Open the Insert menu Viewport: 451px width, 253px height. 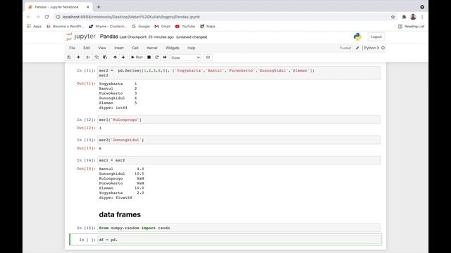click(x=119, y=48)
